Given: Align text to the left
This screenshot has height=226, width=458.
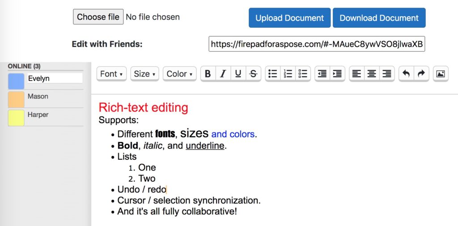Looking at the screenshot, I should (x=356, y=74).
